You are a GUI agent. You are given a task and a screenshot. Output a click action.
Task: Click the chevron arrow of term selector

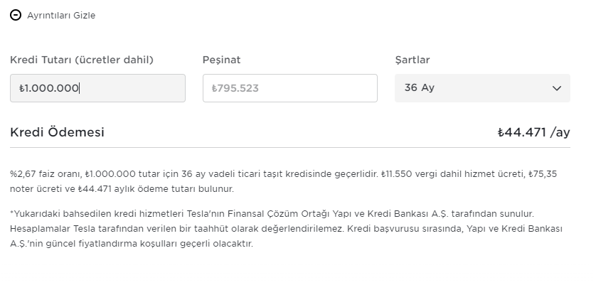[x=557, y=89]
